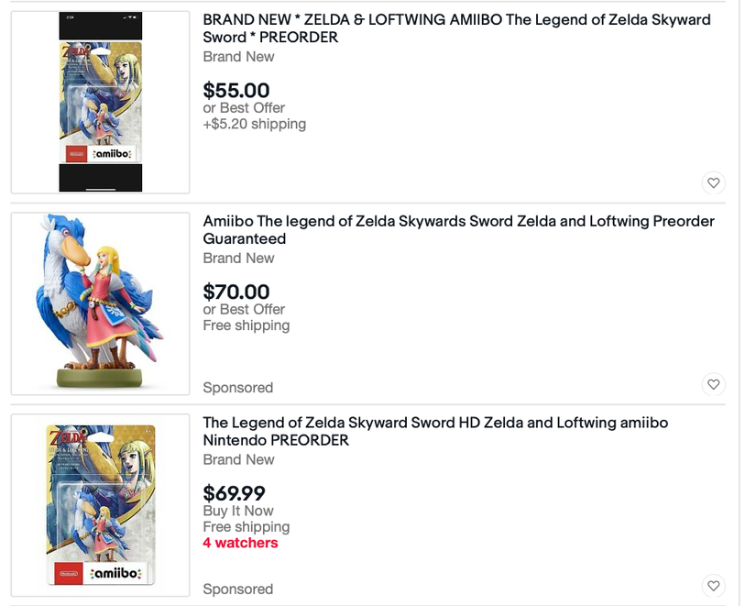
Task: Click the boxed amiibo thumbnail of last listing
Action: [x=99, y=504]
